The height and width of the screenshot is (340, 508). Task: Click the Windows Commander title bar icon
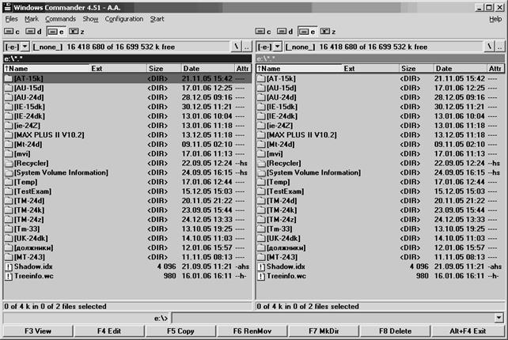pos(7,7)
